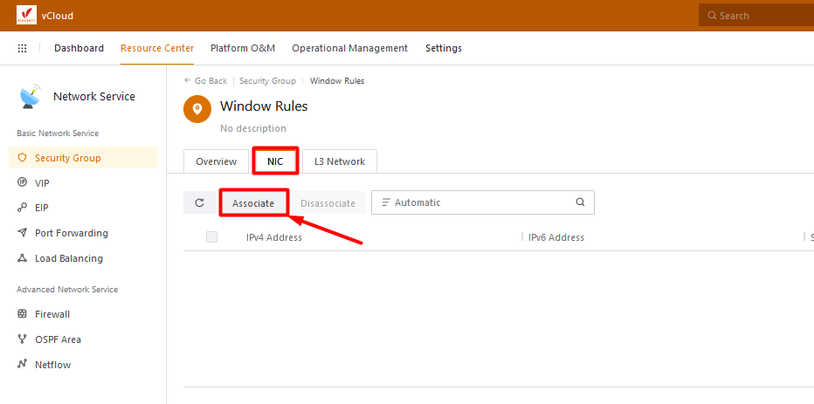Open the Dashboard menu item
Screen dimensions: 814x404
[79, 48]
